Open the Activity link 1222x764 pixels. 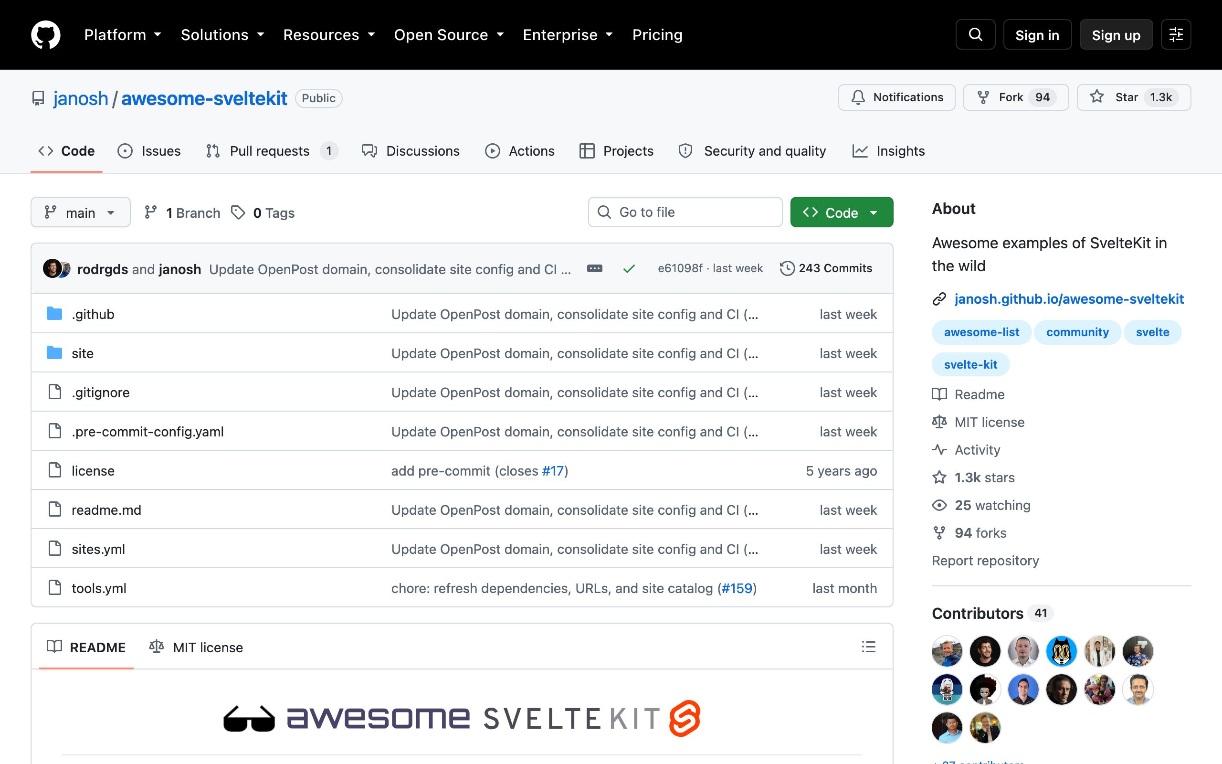coord(966,450)
